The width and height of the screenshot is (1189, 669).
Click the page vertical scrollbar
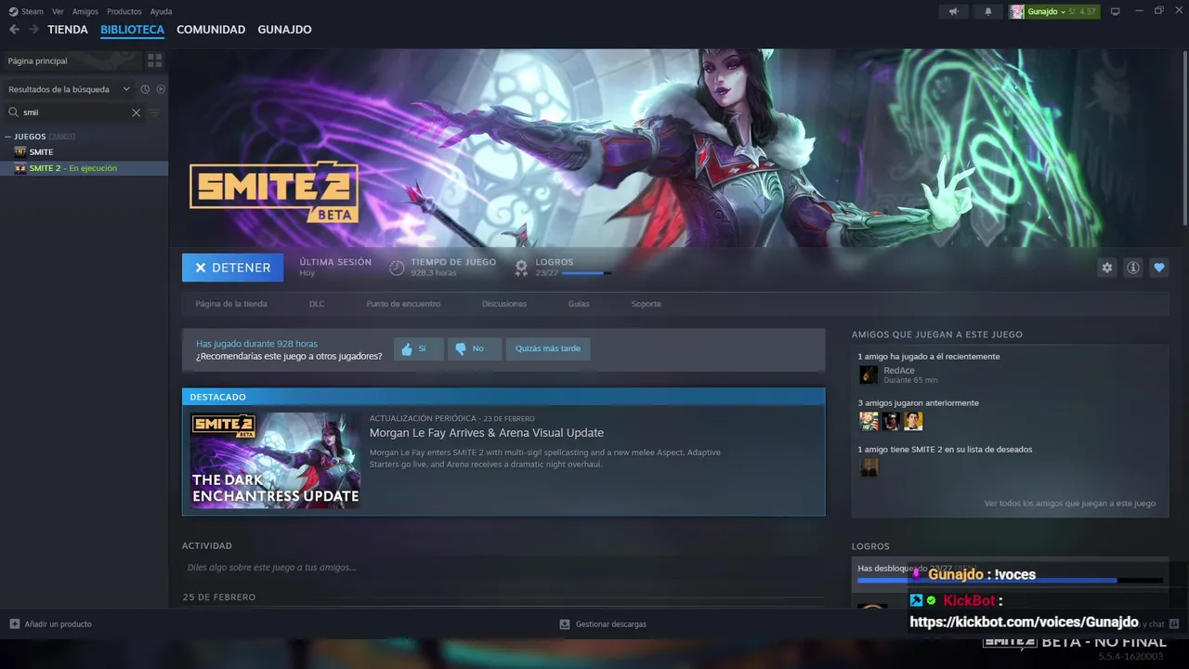coord(1185,138)
